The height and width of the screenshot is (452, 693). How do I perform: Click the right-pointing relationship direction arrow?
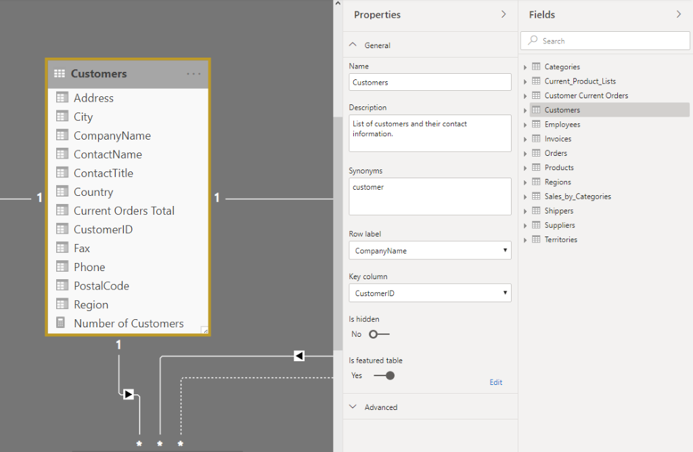129,394
